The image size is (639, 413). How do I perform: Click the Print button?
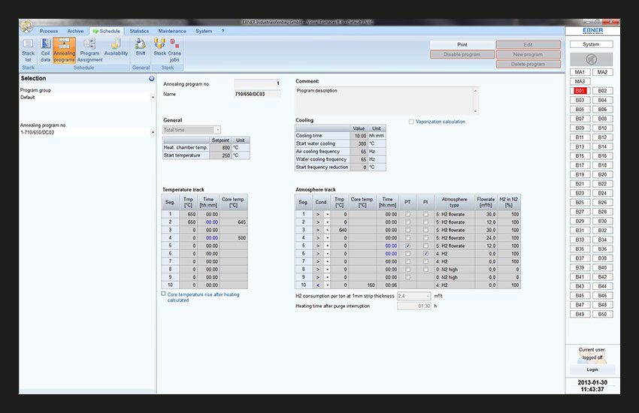[462, 44]
